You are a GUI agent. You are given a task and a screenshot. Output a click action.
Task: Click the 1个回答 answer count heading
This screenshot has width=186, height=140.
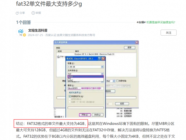(24, 22)
